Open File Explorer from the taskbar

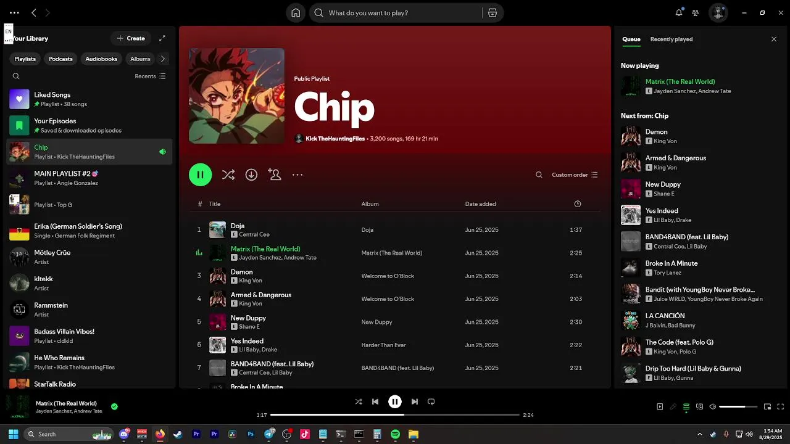click(414, 434)
